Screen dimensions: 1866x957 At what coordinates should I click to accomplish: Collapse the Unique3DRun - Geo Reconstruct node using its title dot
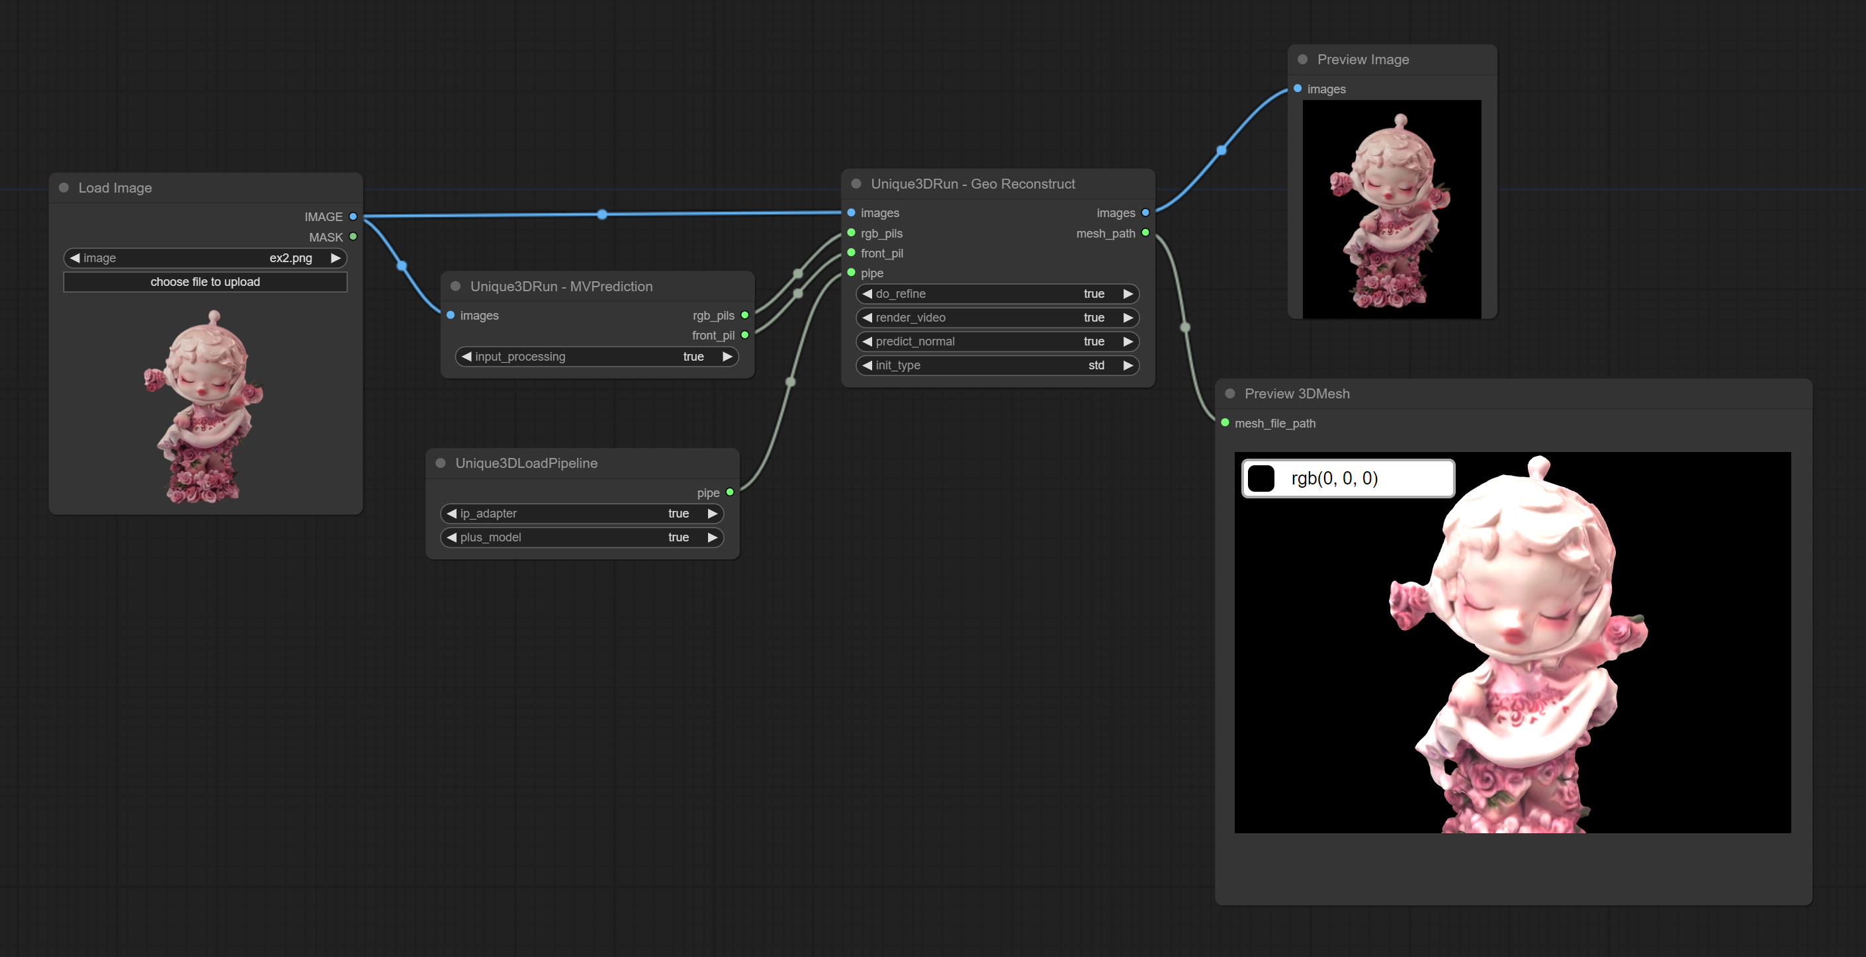pyautogui.click(x=856, y=184)
